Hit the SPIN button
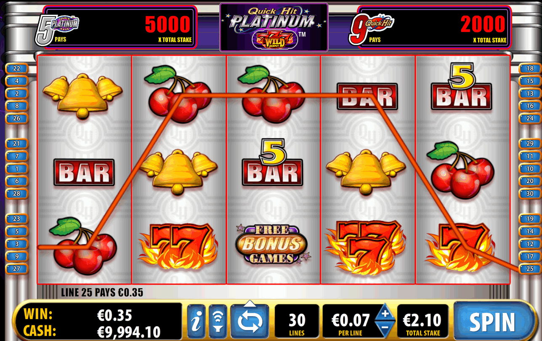Viewport: 542px width, 341px height. pos(492,322)
